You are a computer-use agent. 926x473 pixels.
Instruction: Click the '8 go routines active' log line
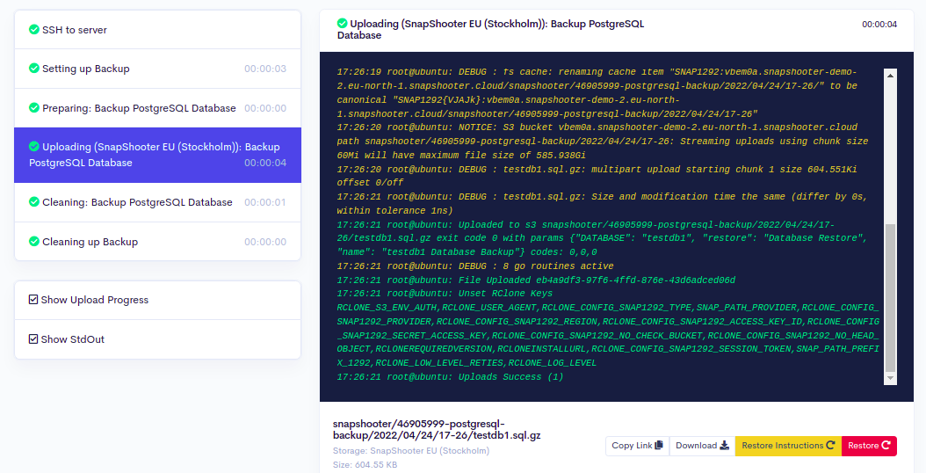tap(475, 266)
